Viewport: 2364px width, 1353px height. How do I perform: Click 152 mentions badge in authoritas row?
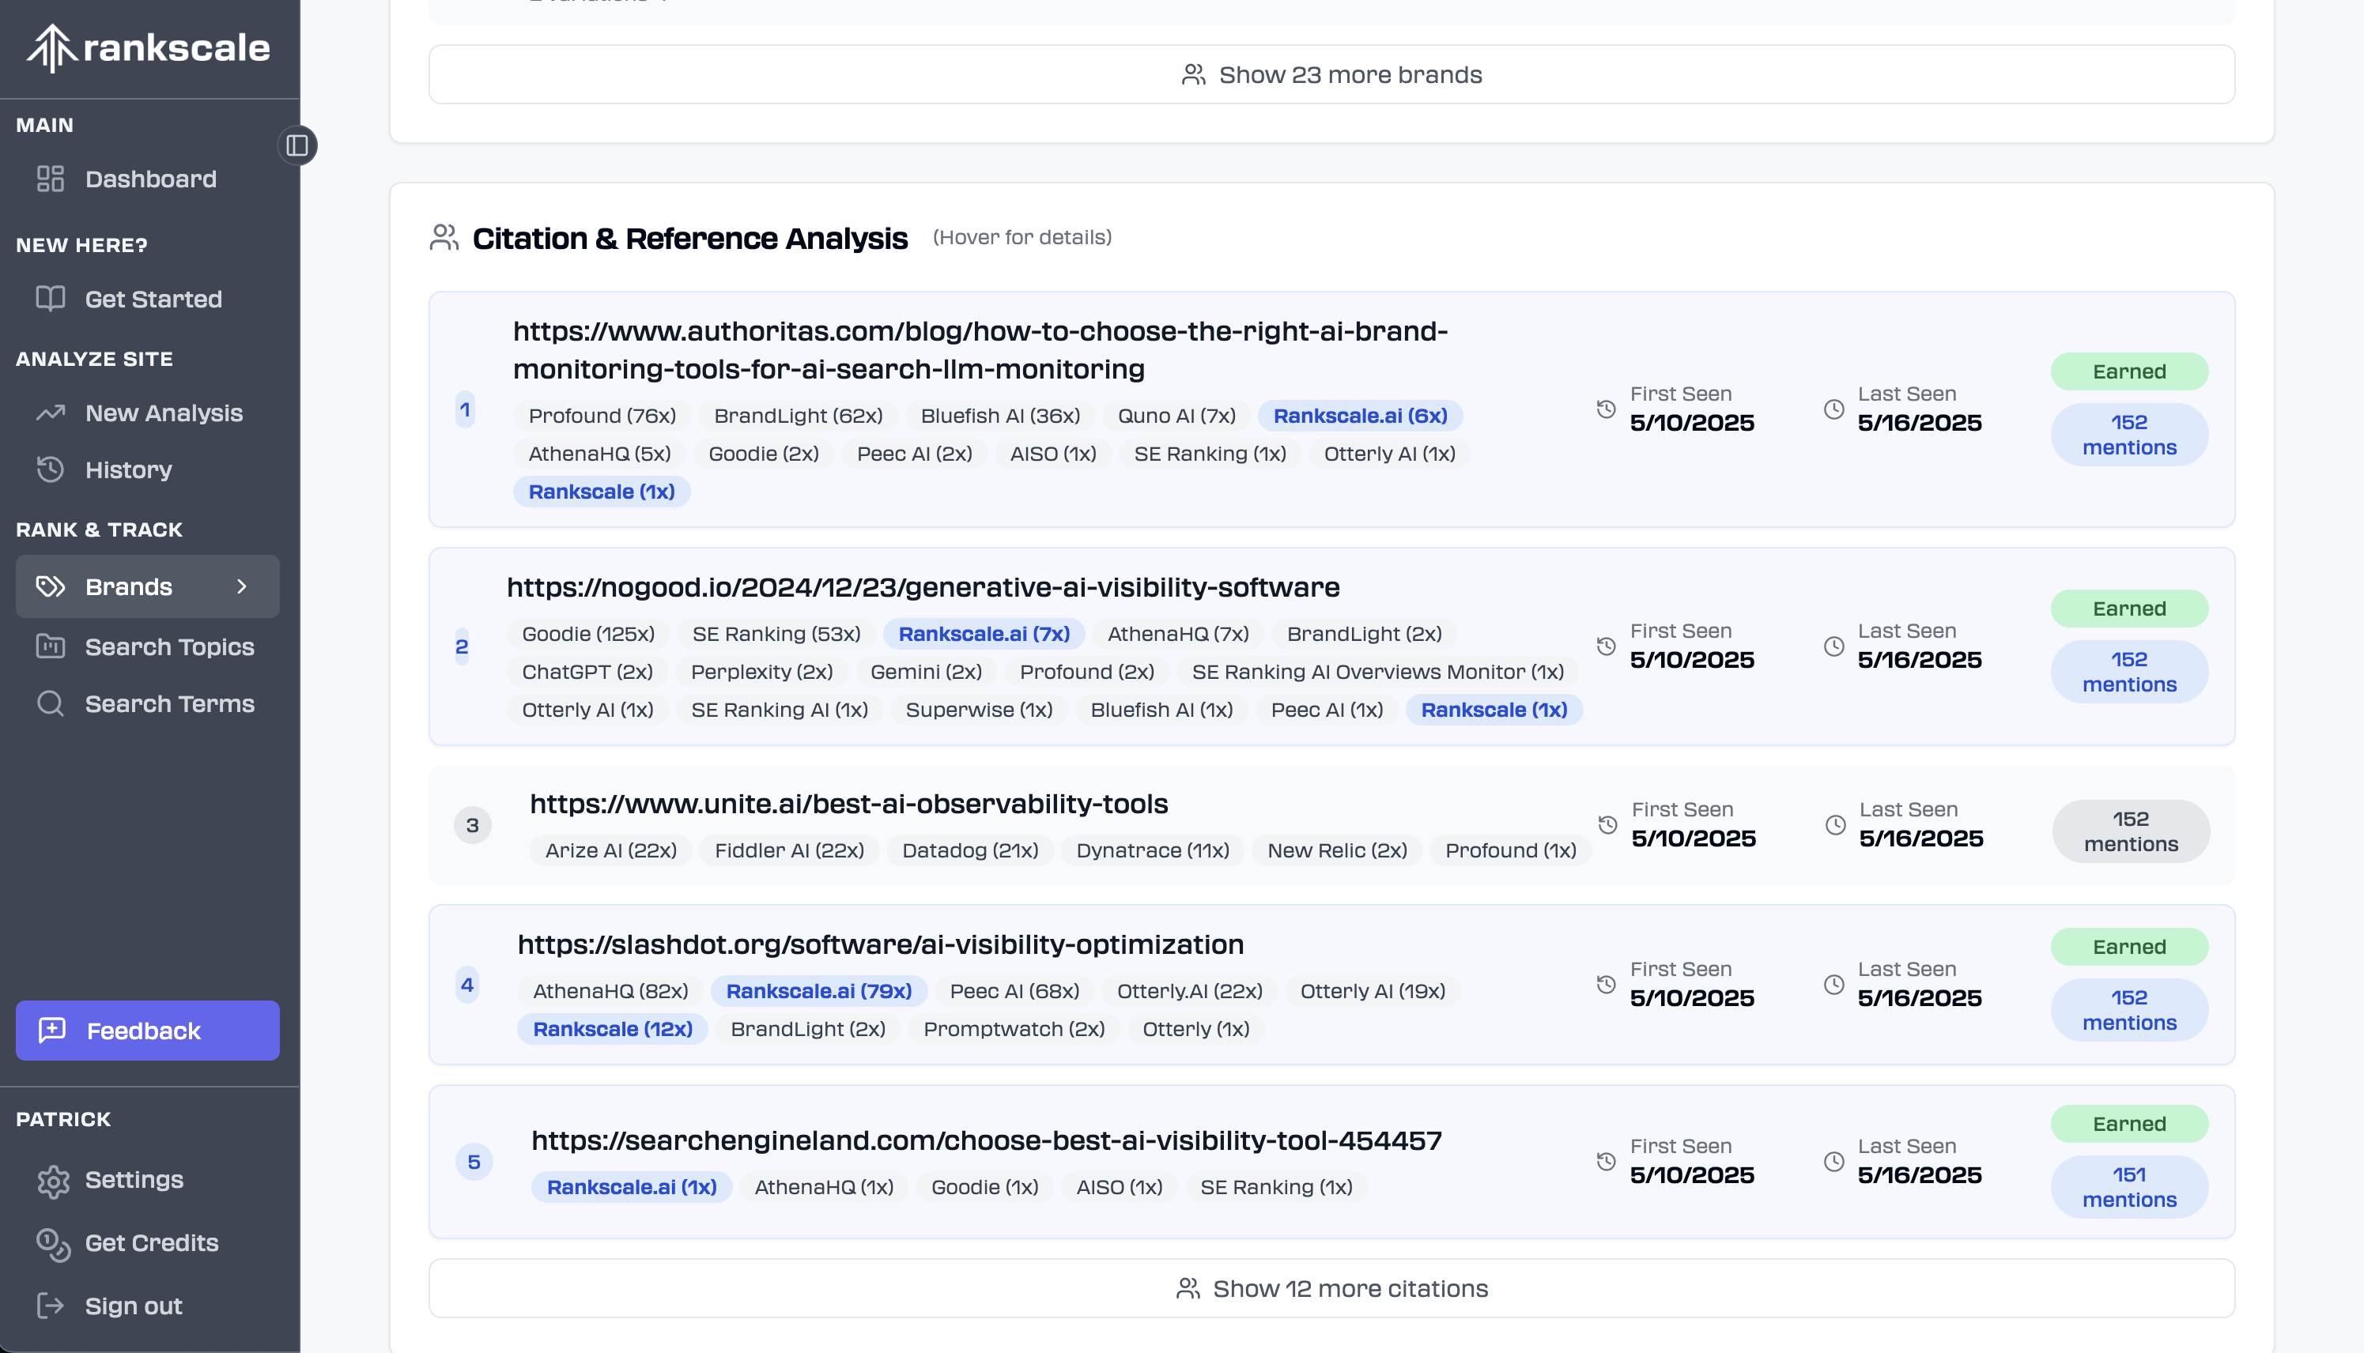(2129, 434)
